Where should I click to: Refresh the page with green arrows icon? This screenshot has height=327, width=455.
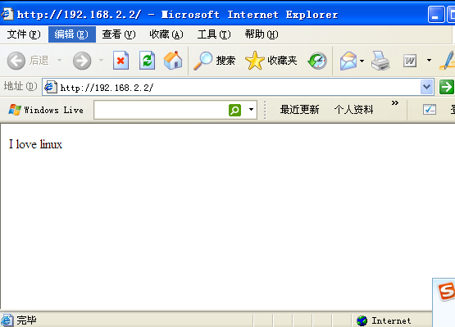click(x=147, y=61)
